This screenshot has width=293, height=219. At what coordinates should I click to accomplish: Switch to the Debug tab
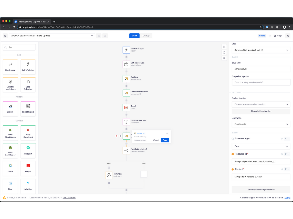click(146, 36)
